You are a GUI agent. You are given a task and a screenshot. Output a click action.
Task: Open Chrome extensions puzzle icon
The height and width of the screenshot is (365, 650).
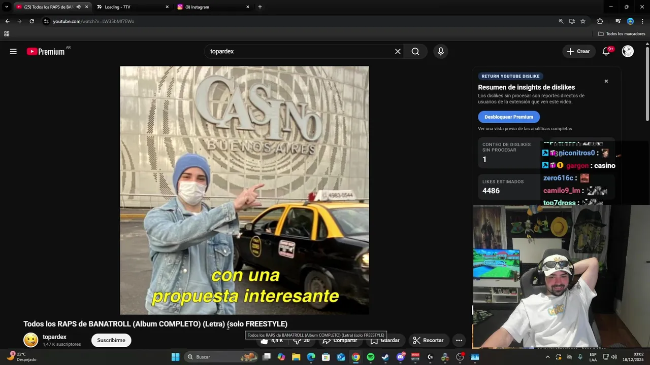point(600,21)
